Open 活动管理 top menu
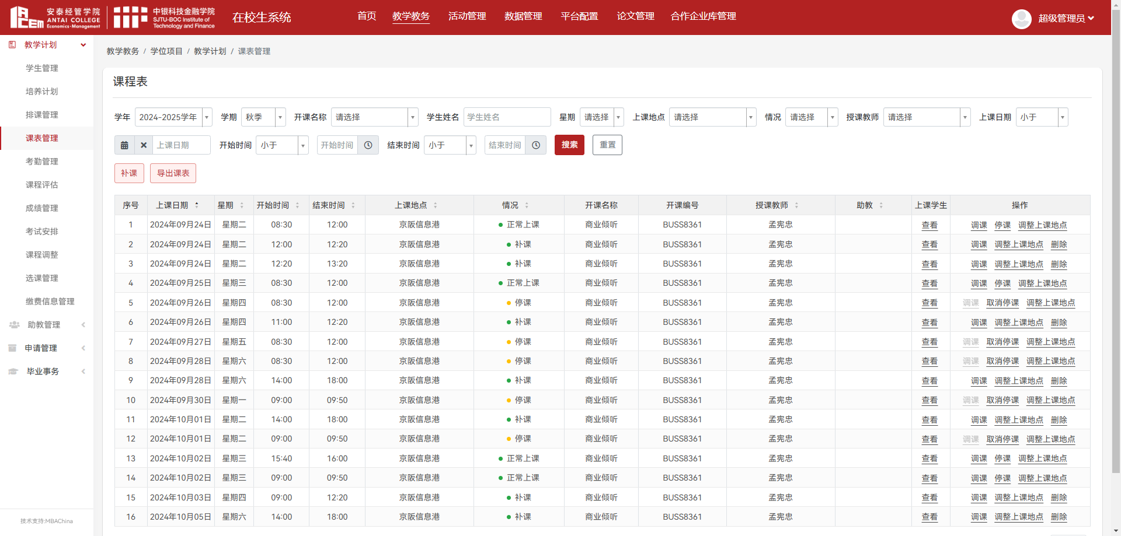 click(x=467, y=16)
